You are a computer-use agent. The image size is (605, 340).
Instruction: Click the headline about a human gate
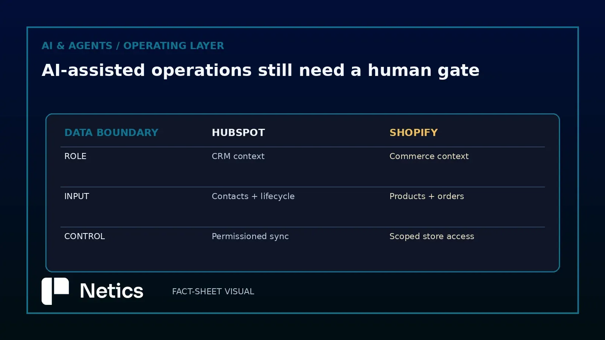[261, 70]
